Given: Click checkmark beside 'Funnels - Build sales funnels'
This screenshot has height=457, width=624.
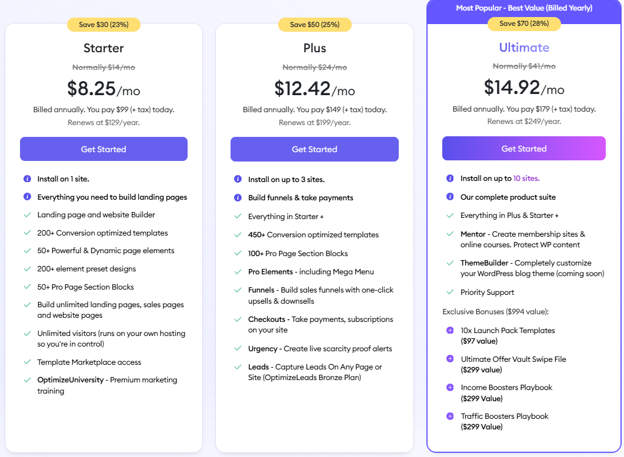Looking at the screenshot, I should tap(238, 290).
